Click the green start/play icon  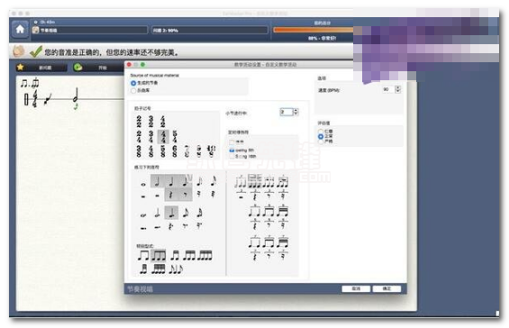[x=77, y=67]
